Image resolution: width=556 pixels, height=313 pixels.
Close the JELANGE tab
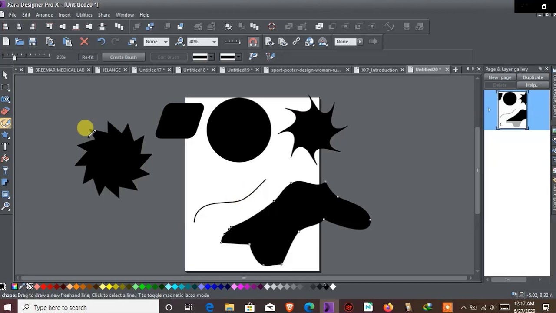[126, 70]
